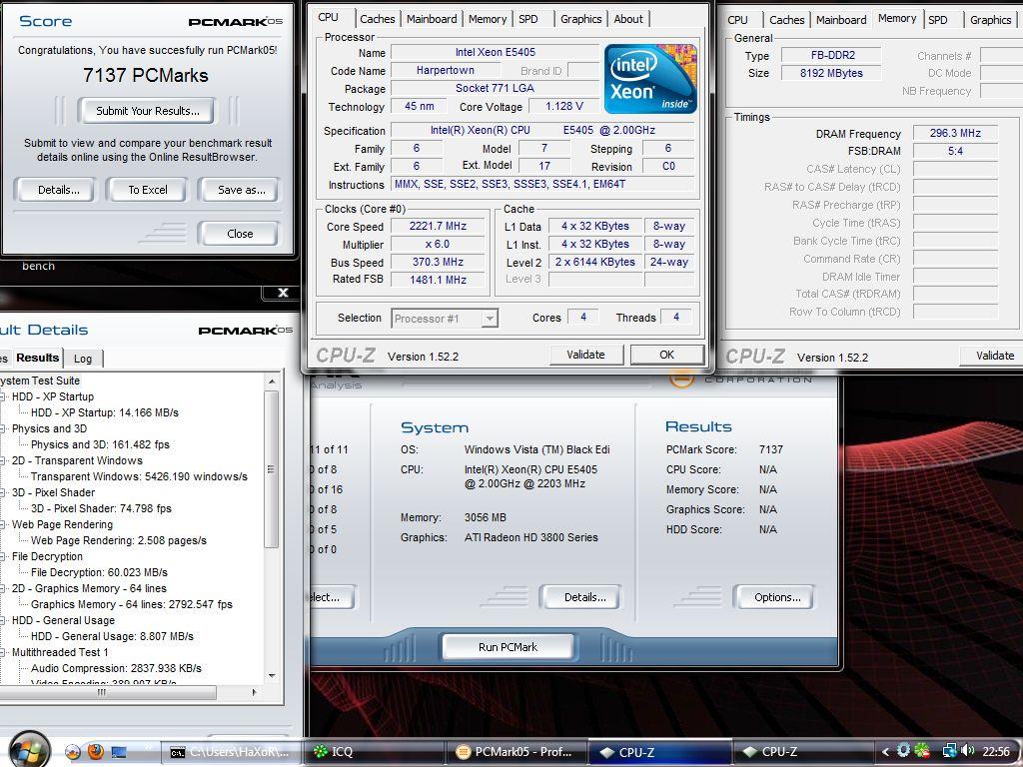Open the network tray icon
The width and height of the screenshot is (1023, 767).
(x=949, y=751)
